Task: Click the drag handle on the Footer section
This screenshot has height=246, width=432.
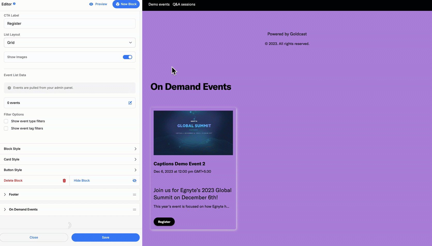Action: (134, 194)
